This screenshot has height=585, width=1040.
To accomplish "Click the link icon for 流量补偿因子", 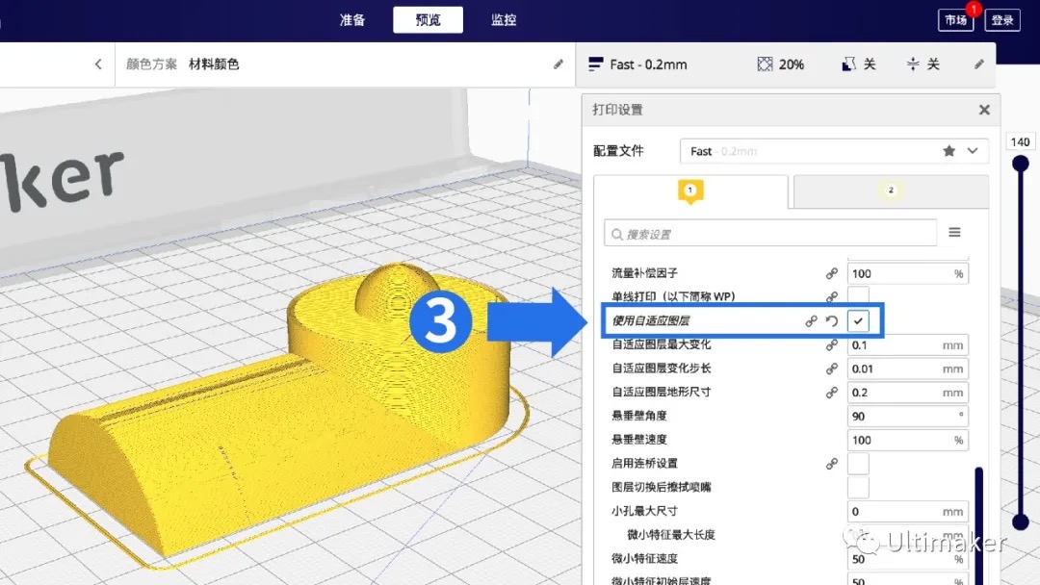I will [x=832, y=273].
